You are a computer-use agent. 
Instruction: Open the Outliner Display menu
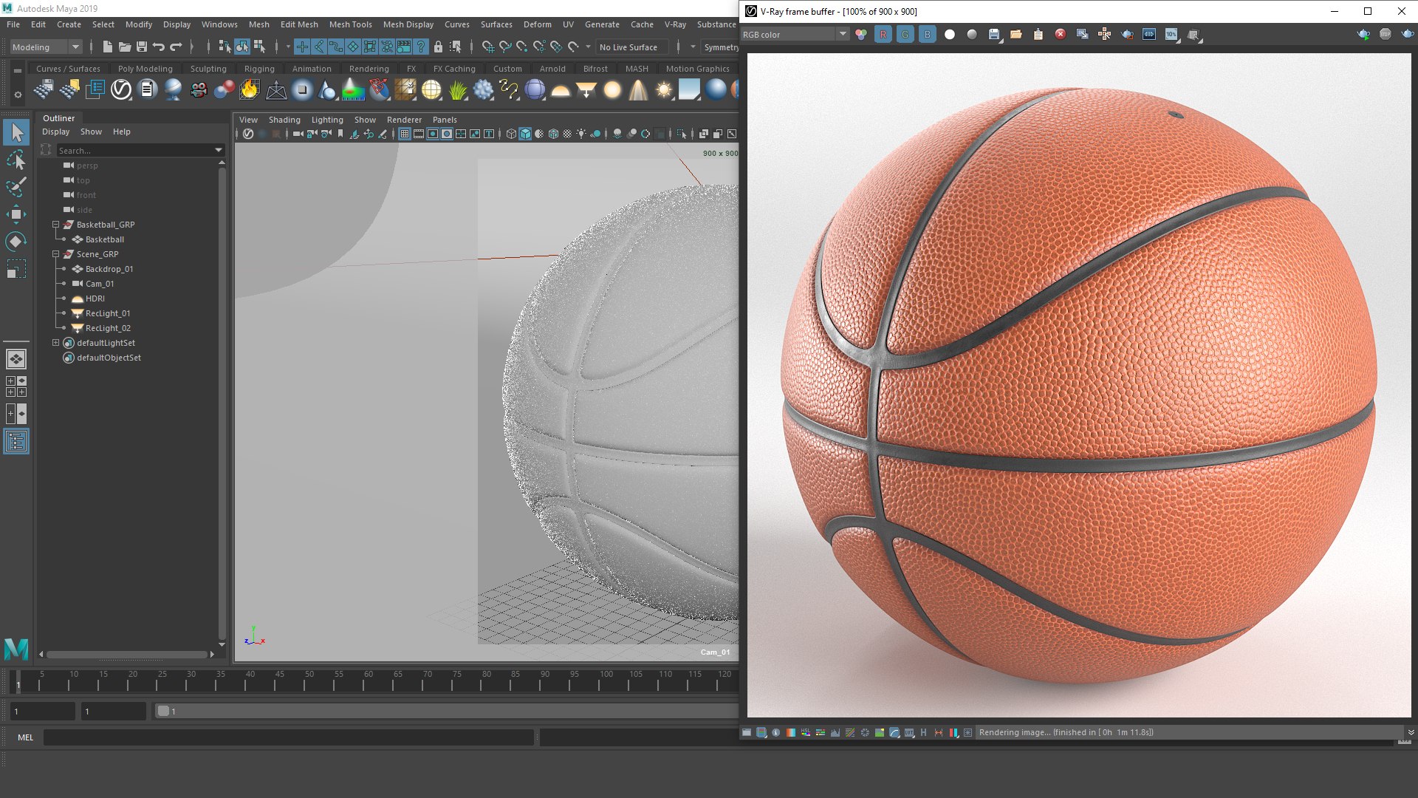pyautogui.click(x=56, y=132)
